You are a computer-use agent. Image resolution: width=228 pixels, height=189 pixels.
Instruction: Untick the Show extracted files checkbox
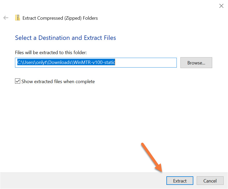tap(18, 81)
